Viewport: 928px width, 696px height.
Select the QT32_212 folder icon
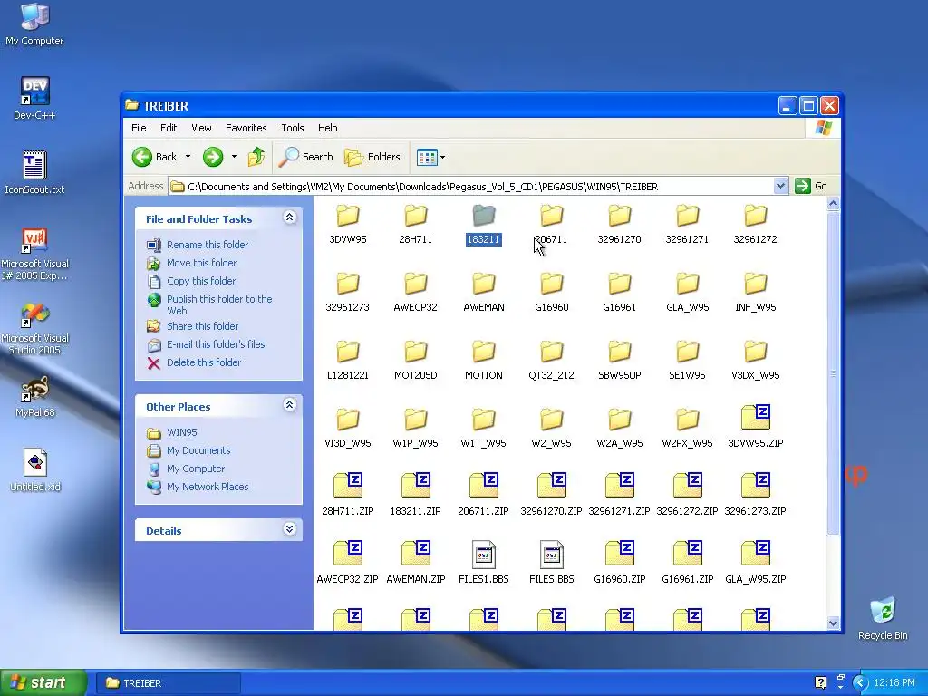pyautogui.click(x=552, y=352)
